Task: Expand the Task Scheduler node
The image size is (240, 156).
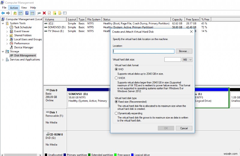Action: tap(7, 27)
